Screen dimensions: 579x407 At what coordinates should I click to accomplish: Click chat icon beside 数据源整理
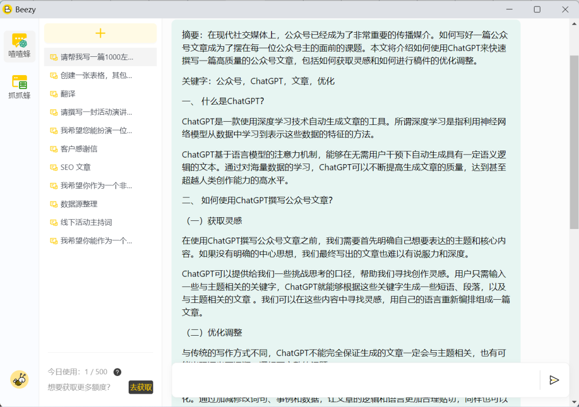pos(54,204)
